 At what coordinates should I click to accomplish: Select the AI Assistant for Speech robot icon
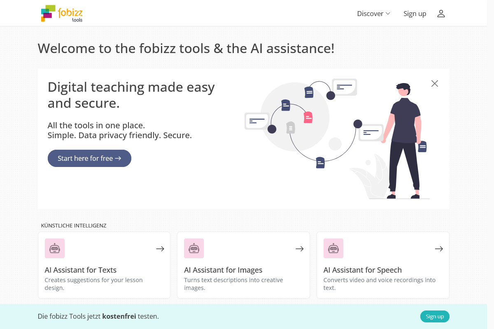click(x=333, y=248)
